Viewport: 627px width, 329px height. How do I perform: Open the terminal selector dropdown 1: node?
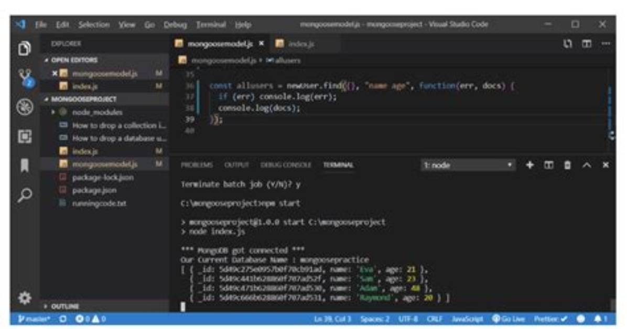(x=468, y=165)
